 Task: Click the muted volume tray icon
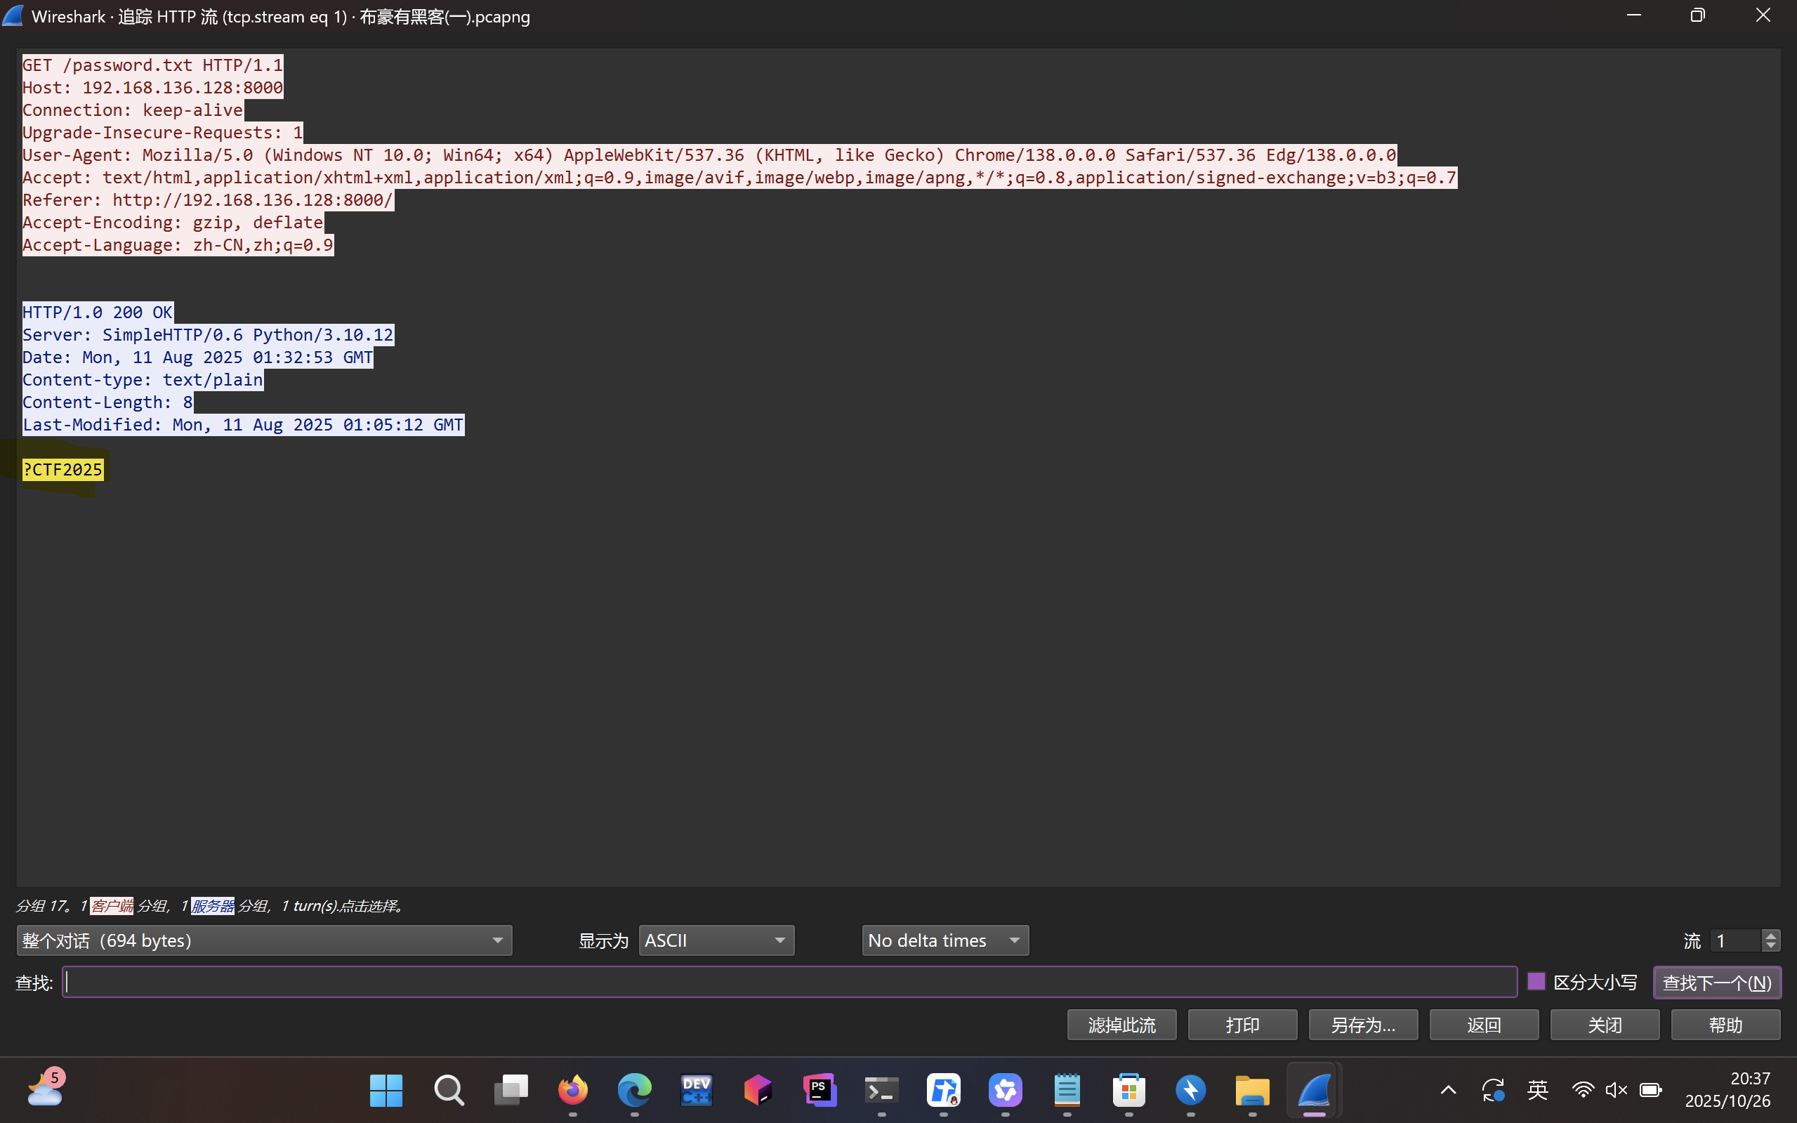[x=1617, y=1090]
